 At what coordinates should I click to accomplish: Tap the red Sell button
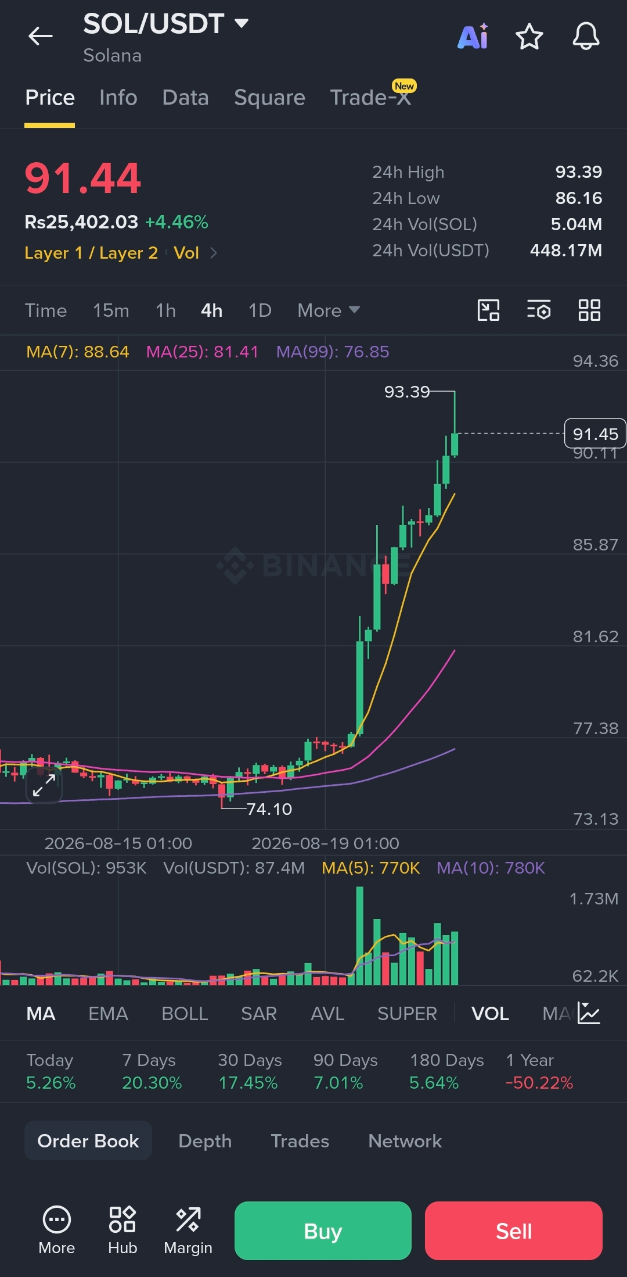pyautogui.click(x=514, y=1231)
